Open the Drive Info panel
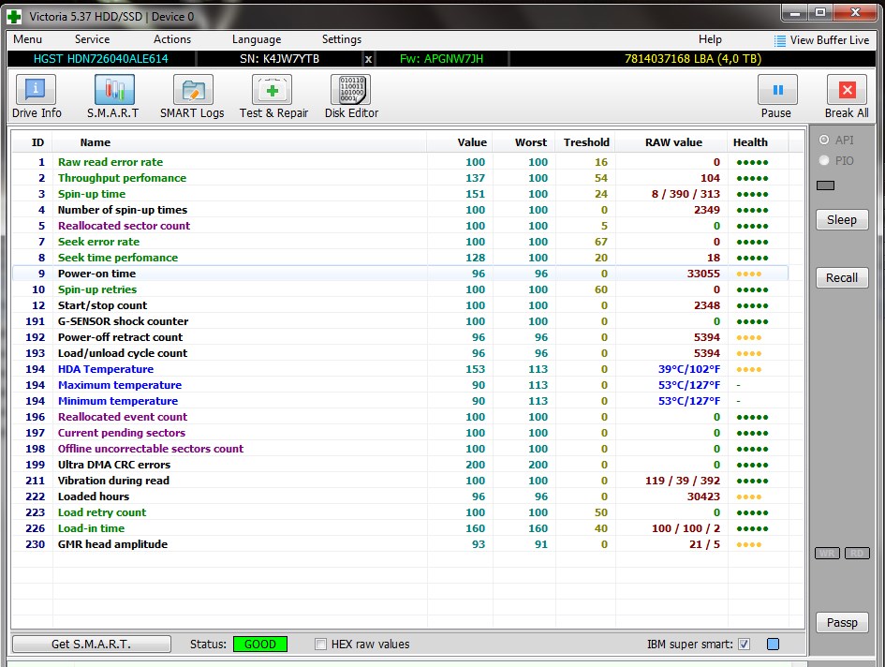The image size is (885, 667). click(37, 96)
